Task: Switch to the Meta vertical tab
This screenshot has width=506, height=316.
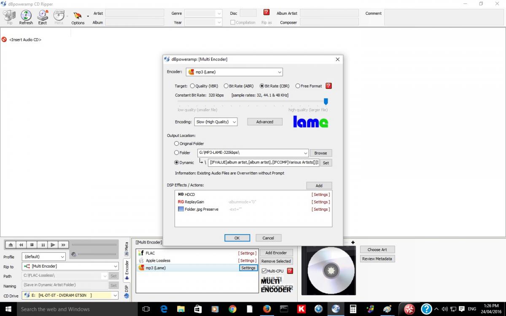Action: click(126, 247)
